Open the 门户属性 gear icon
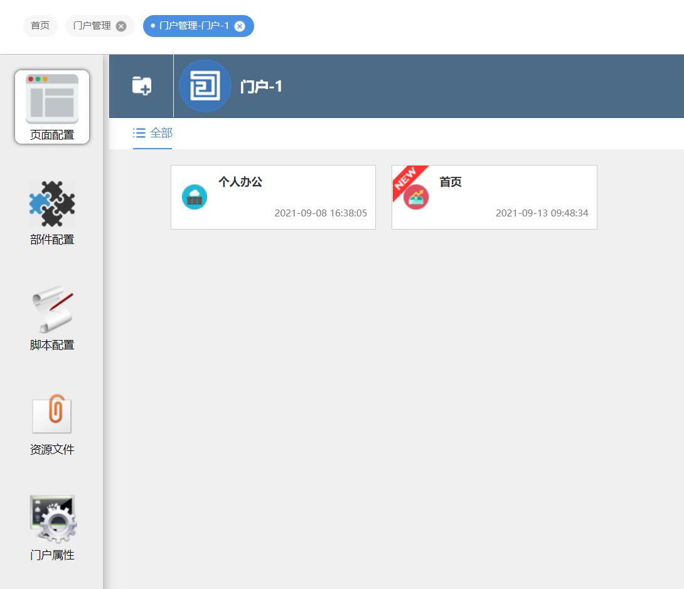Screen dimensions: 684x589 tap(52, 519)
